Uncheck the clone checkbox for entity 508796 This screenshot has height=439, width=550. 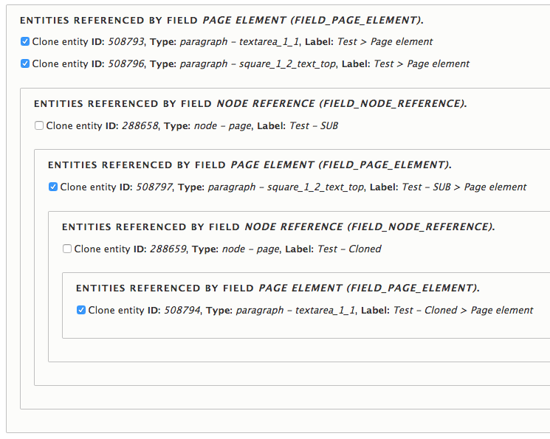coord(25,64)
